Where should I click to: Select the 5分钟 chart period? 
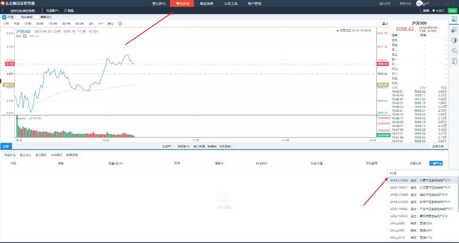(x=40, y=23)
